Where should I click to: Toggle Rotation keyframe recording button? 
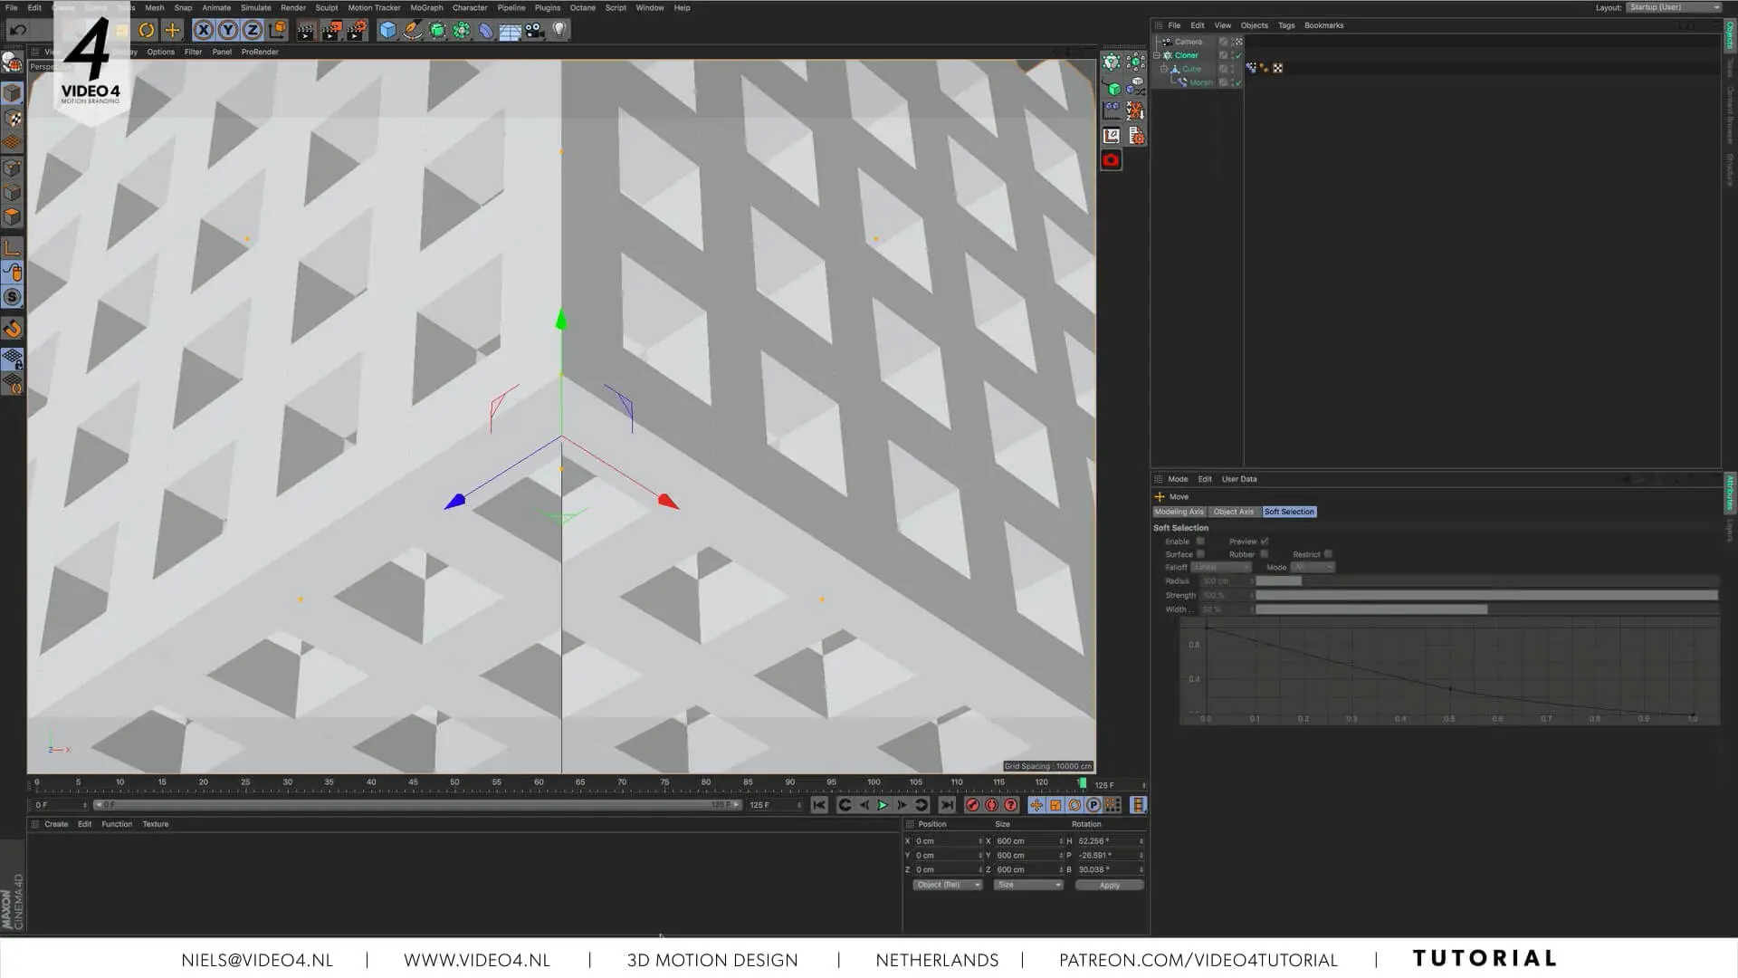click(x=1074, y=805)
